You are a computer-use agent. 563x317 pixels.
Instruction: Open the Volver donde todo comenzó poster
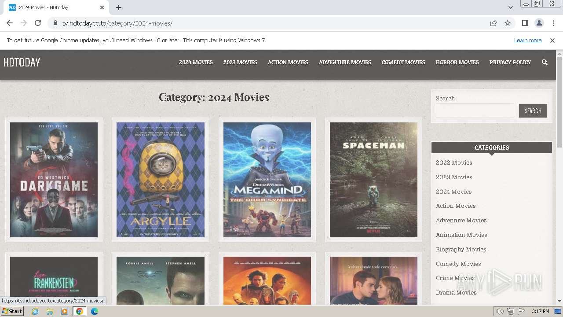tap(373, 280)
